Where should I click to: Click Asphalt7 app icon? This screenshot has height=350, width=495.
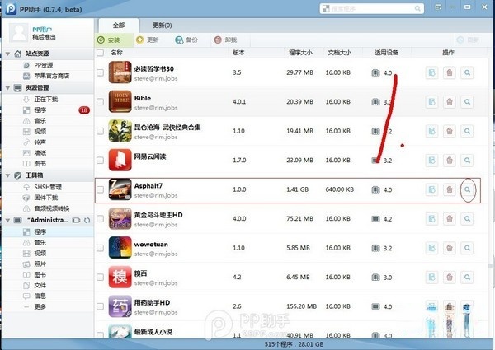[x=120, y=189]
